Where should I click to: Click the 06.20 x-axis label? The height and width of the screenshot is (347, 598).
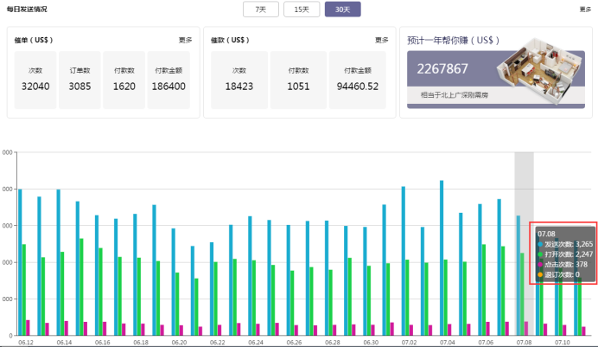(x=179, y=343)
